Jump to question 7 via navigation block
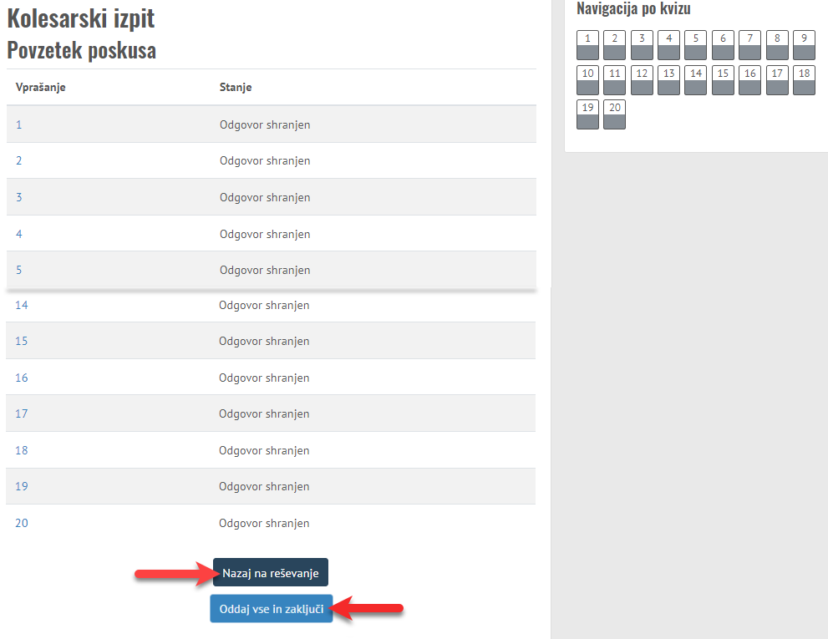Viewport: 828px width, 639px height. [x=749, y=45]
